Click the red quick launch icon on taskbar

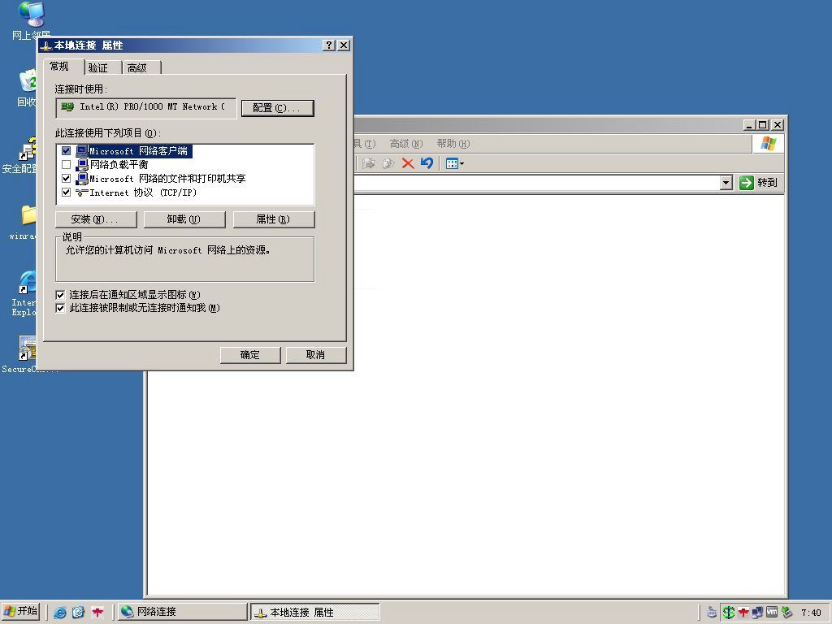(x=97, y=613)
